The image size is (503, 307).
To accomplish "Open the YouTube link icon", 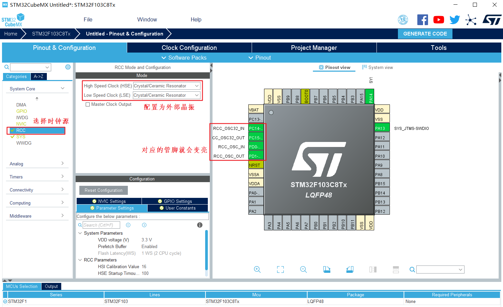I will pyautogui.click(x=439, y=20).
